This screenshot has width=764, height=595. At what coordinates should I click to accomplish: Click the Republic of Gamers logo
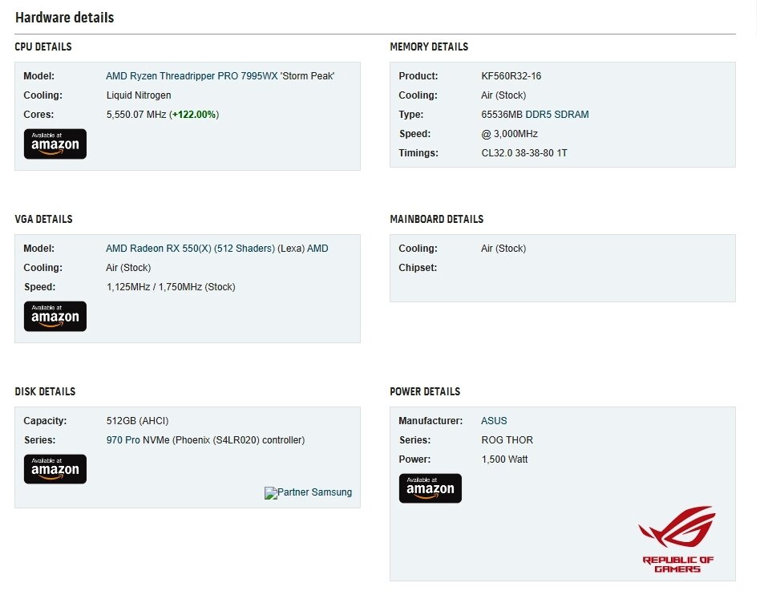click(677, 540)
